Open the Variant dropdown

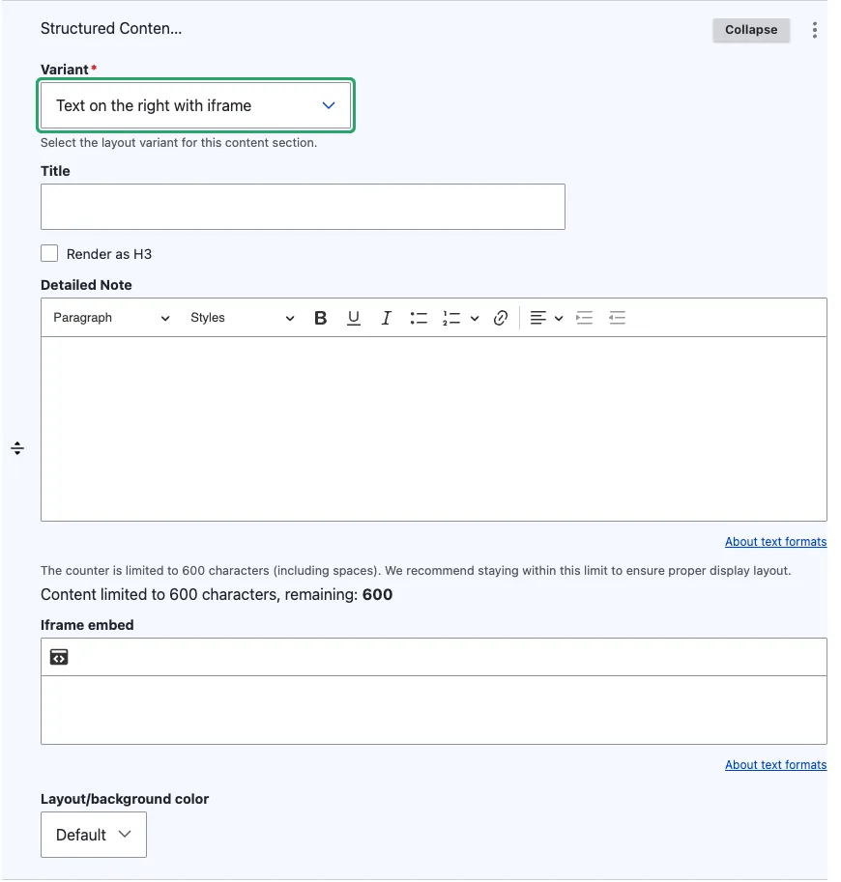195,105
